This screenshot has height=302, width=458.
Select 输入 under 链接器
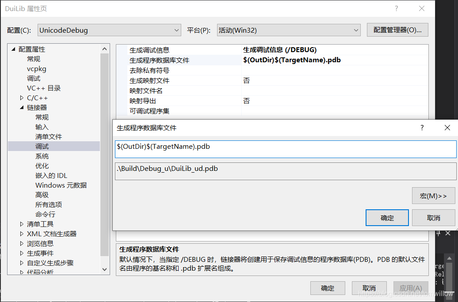[x=42, y=127]
